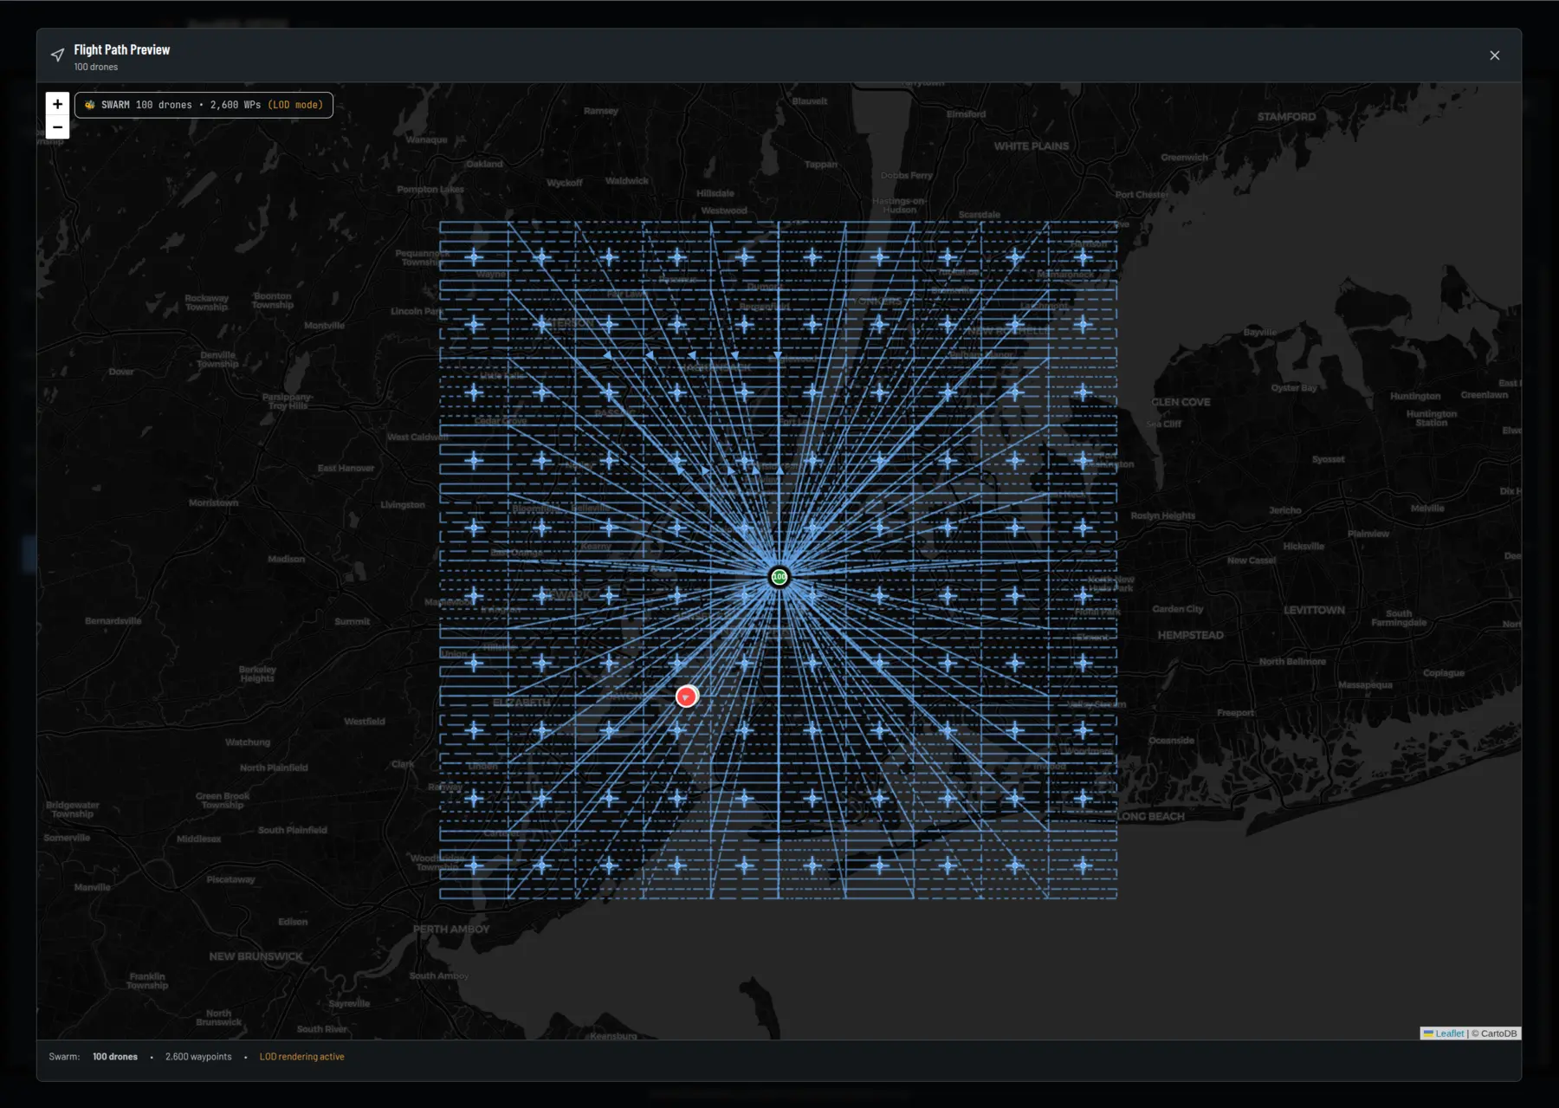
Task: Click the Livingston map label
Action: coord(403,504)
